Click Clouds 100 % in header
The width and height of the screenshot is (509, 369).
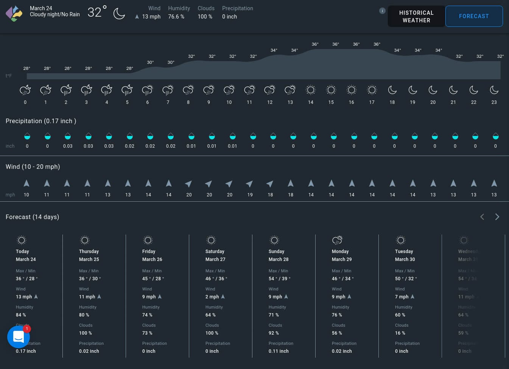point(206,12)
